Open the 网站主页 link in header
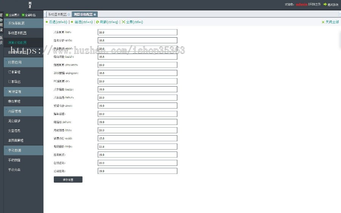 [x=314, y=5]
